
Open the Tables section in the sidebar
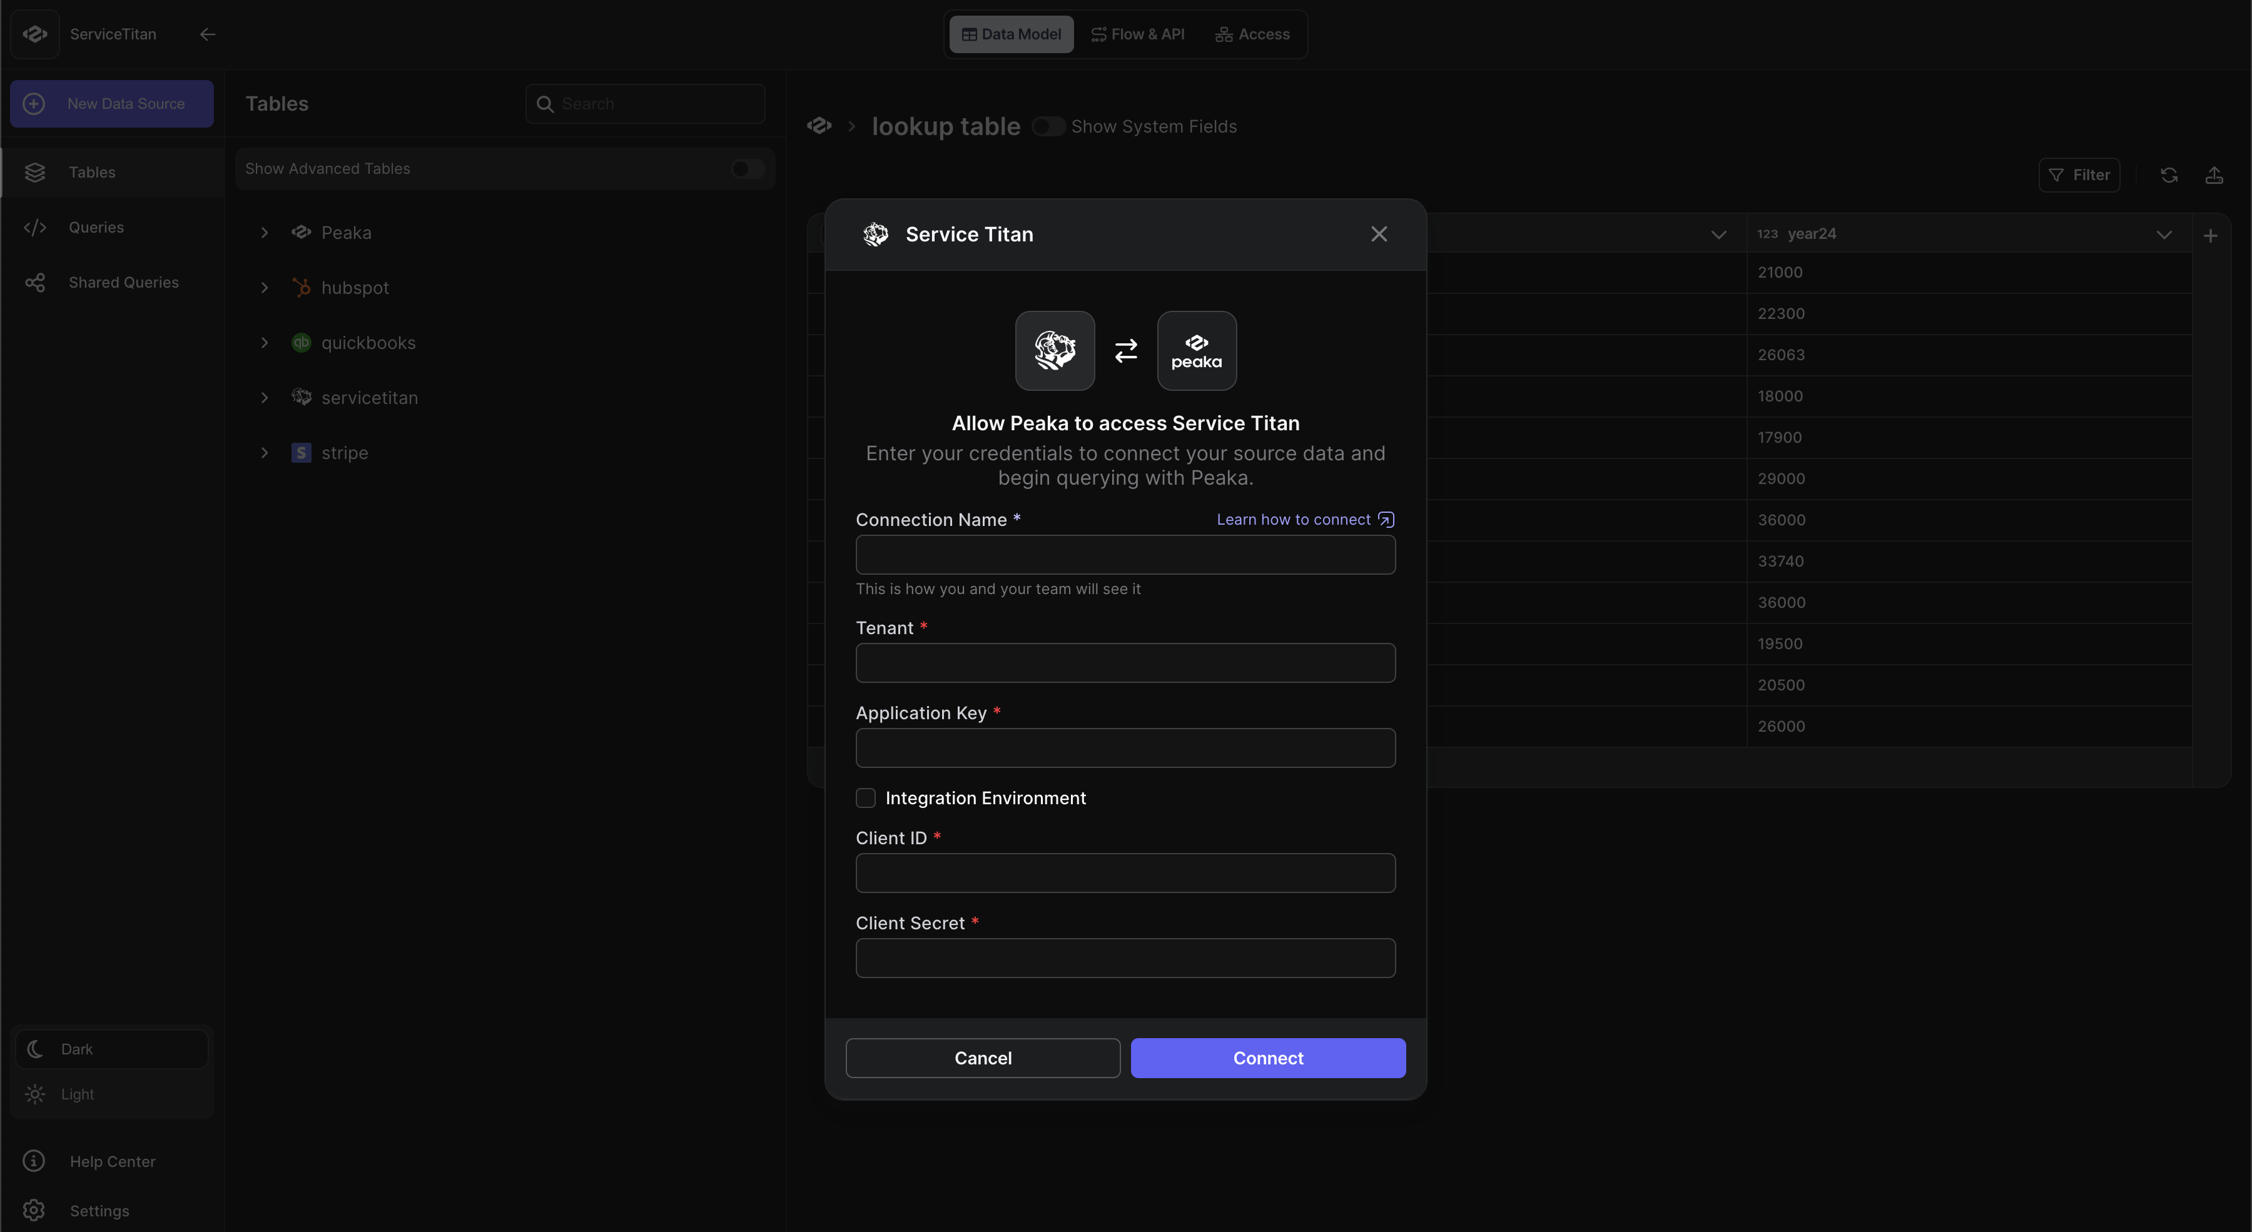pos(93,171)
